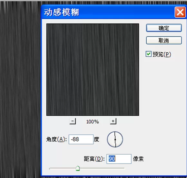The width and height of the screenshot is (187, 178).
Task: Click the motion blur preview thumbnail
Action: pos(93,70)
